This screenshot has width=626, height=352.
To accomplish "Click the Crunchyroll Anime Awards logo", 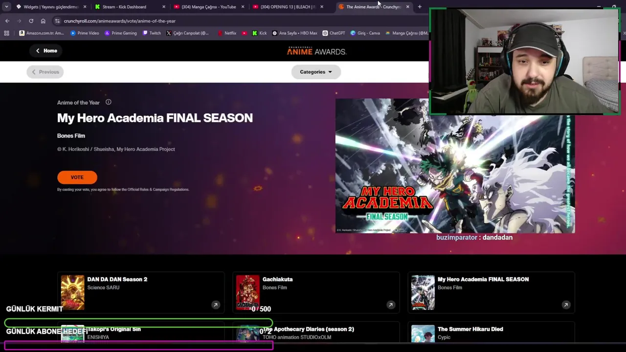I will 316,51.
